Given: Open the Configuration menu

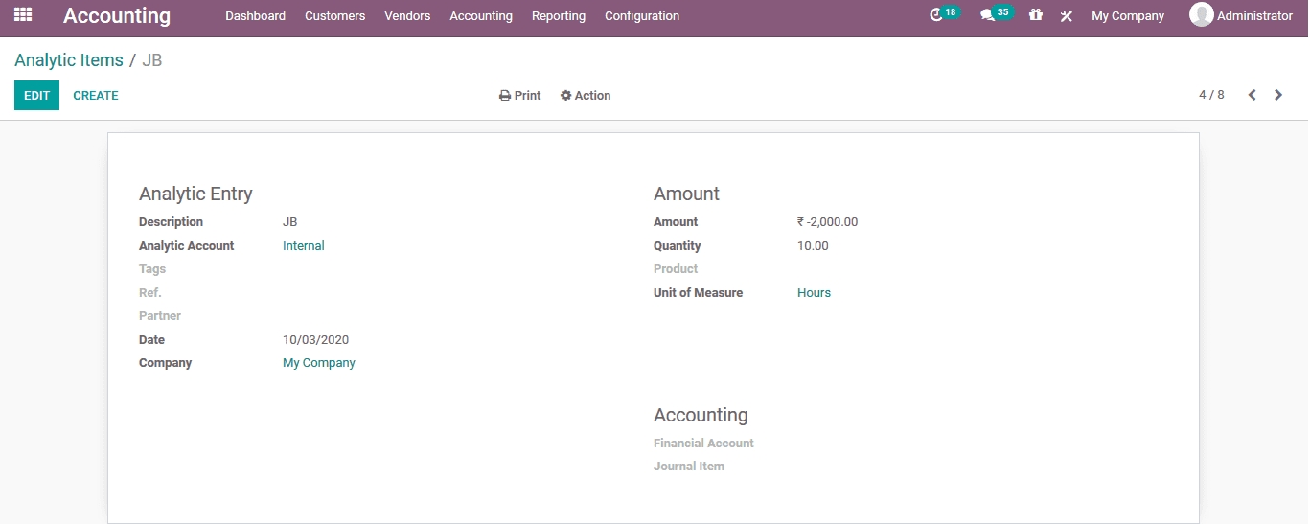Looking at the screenshot, I should coord(641,16).
